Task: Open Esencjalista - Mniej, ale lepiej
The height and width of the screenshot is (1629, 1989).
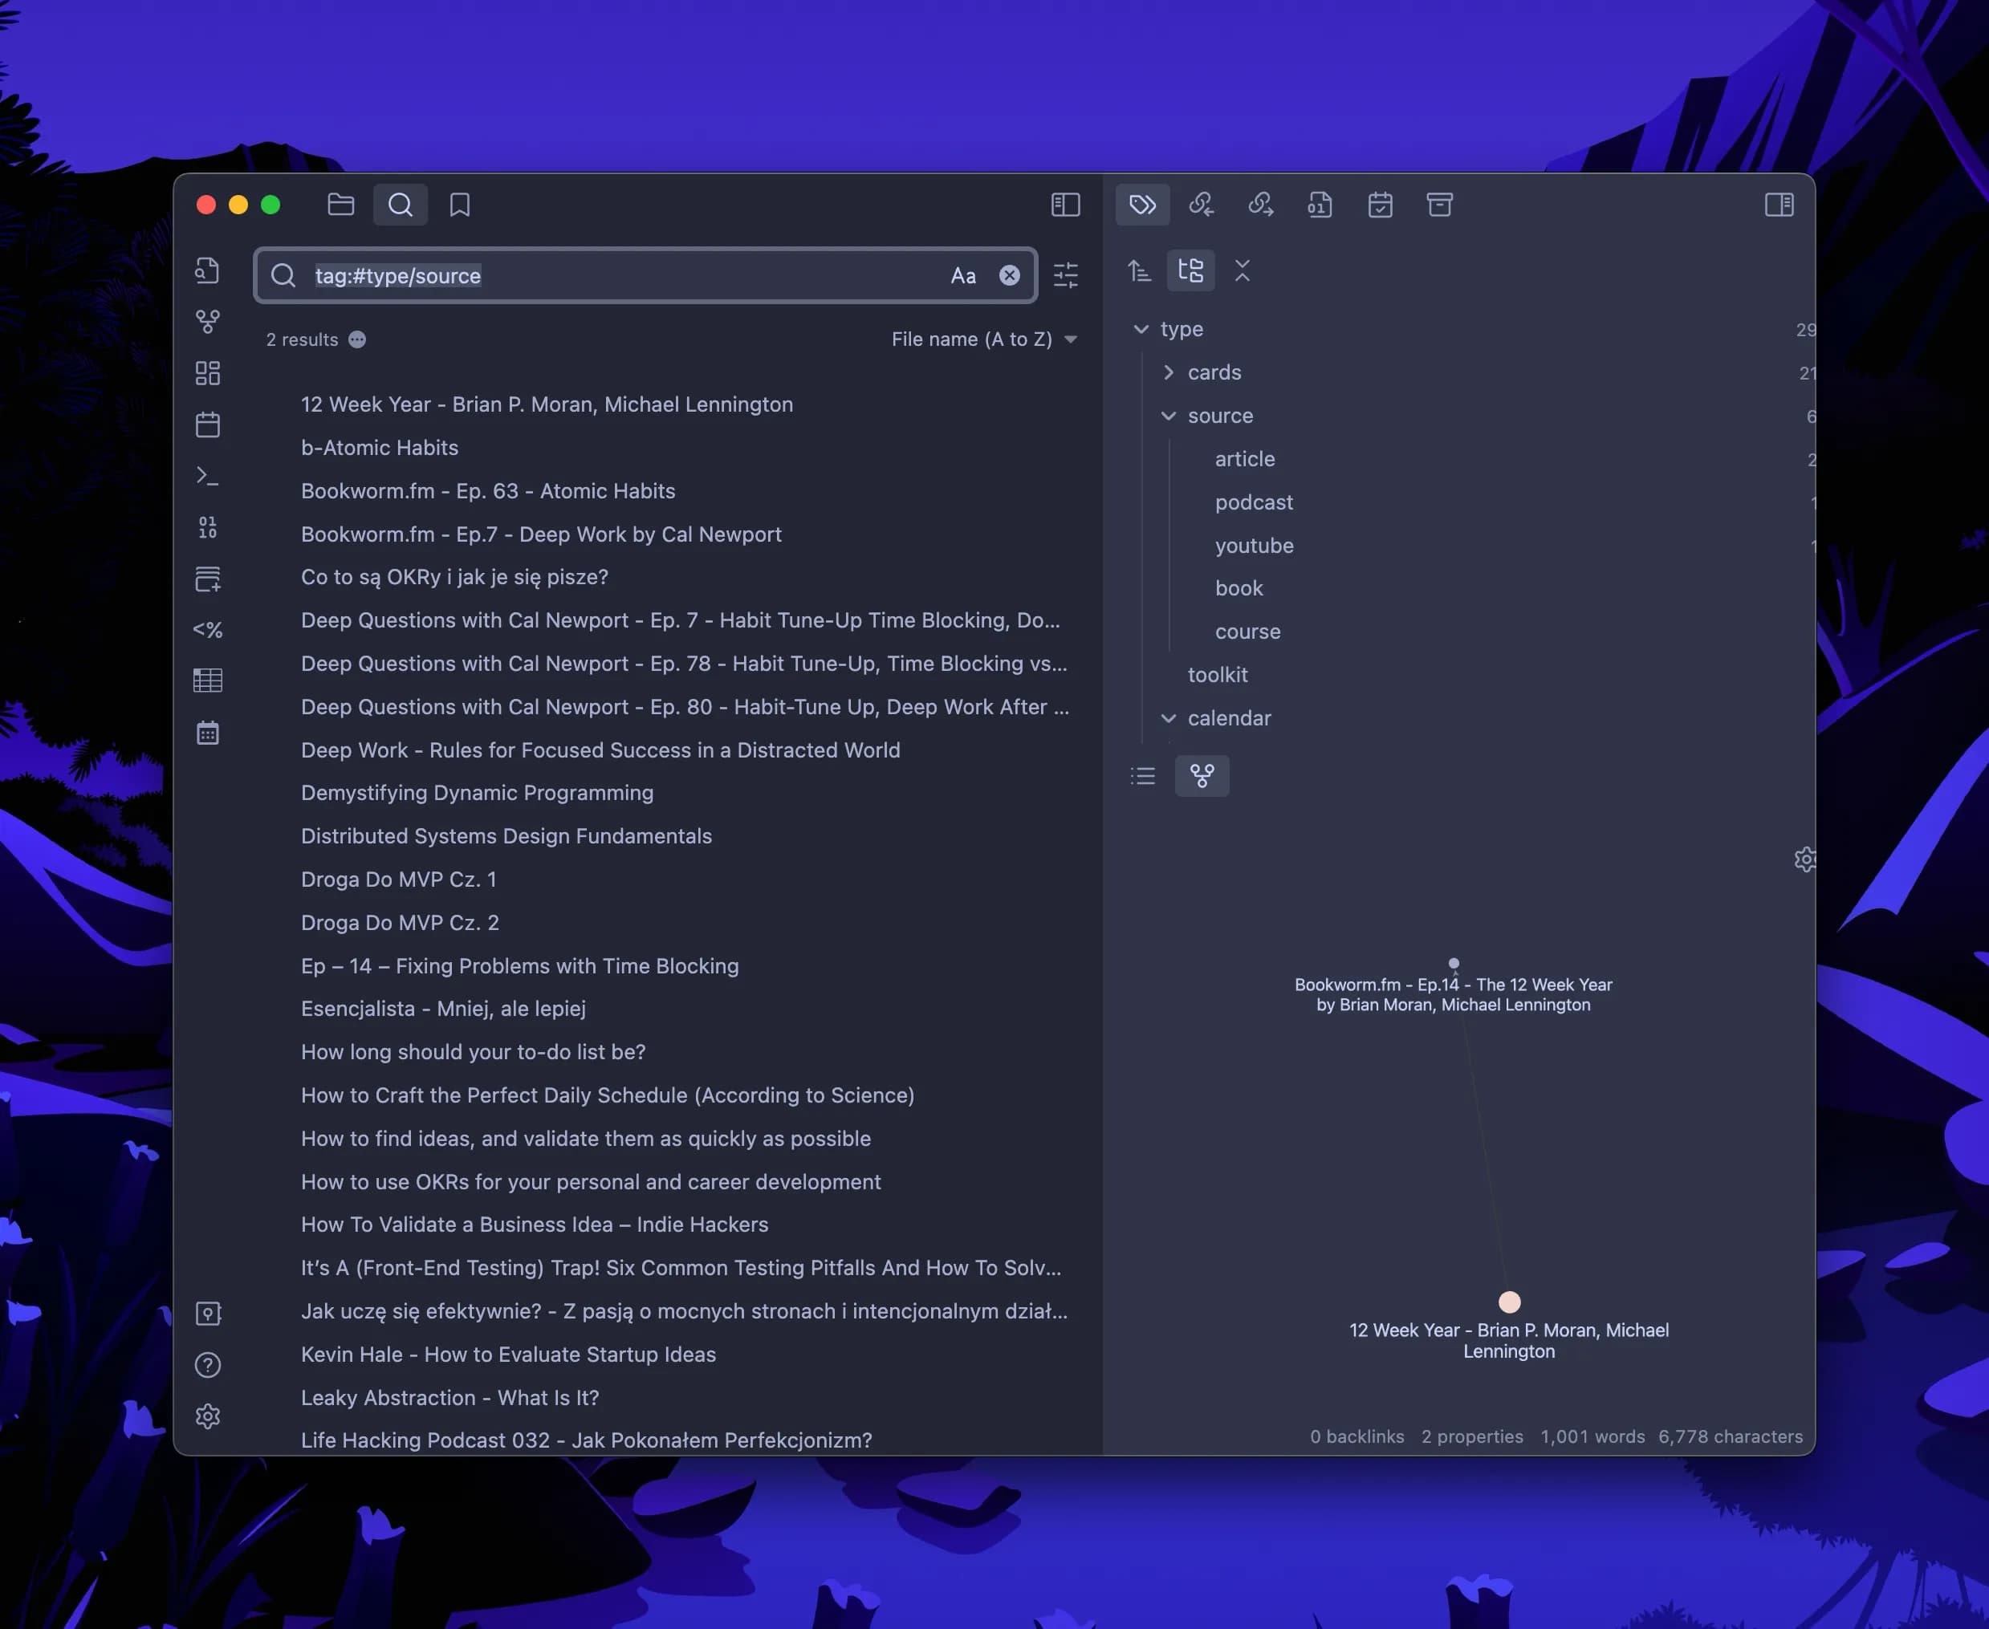Action: pyautogui.click(x=443, y=1009)
